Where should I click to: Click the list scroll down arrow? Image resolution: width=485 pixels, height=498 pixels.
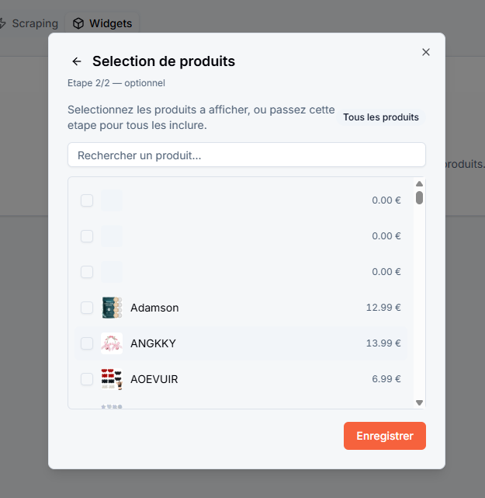coord(419,402)
